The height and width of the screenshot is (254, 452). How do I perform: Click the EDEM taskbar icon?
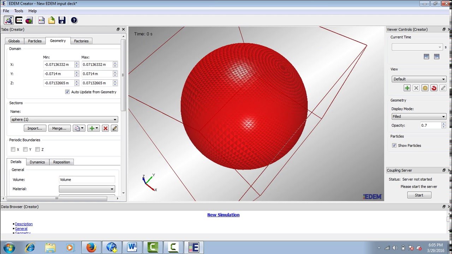point(194,247)
